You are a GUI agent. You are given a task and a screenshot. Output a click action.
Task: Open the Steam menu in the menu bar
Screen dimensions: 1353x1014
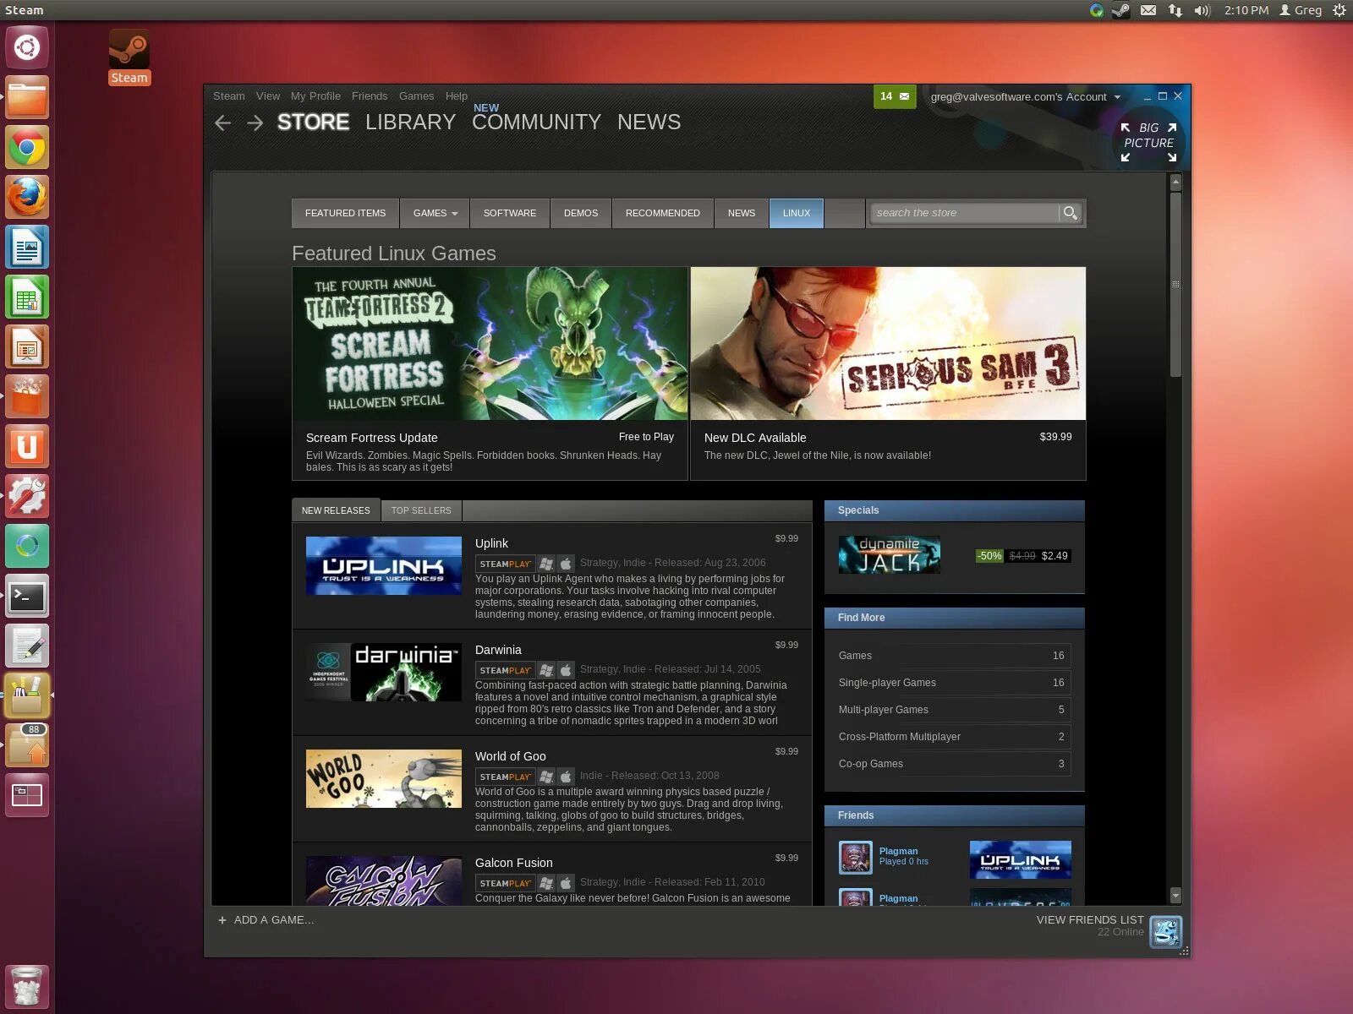[228, 96]
